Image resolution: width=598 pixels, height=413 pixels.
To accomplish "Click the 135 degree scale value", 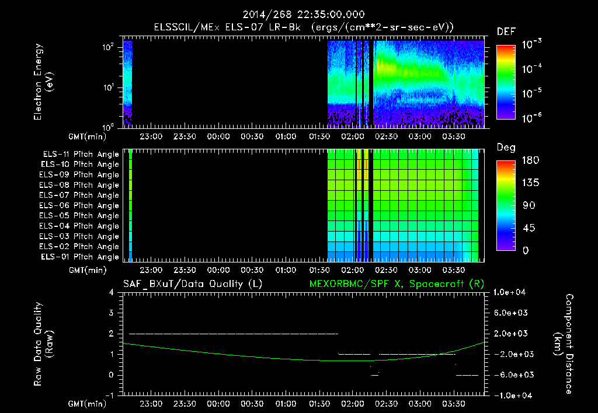I will point(530,183).
